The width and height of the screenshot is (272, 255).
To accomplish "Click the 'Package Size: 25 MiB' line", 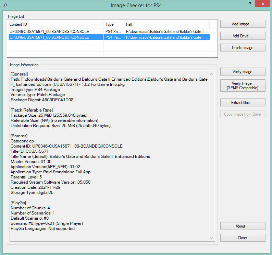I will [49, 115].
